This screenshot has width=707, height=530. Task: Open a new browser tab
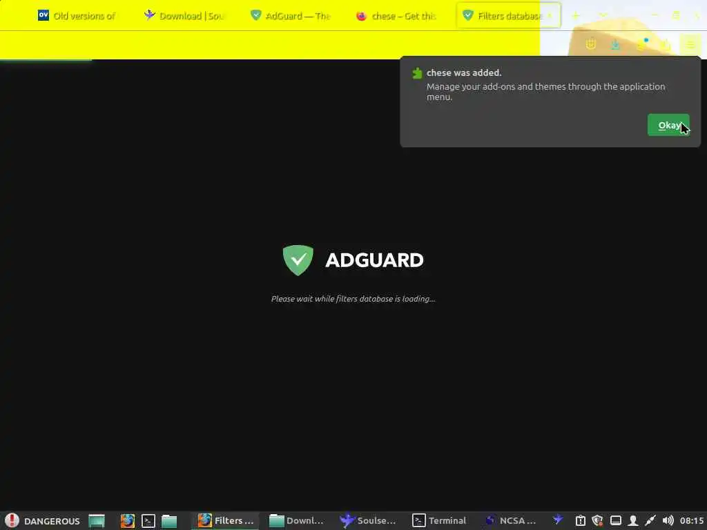pos(575,16)
